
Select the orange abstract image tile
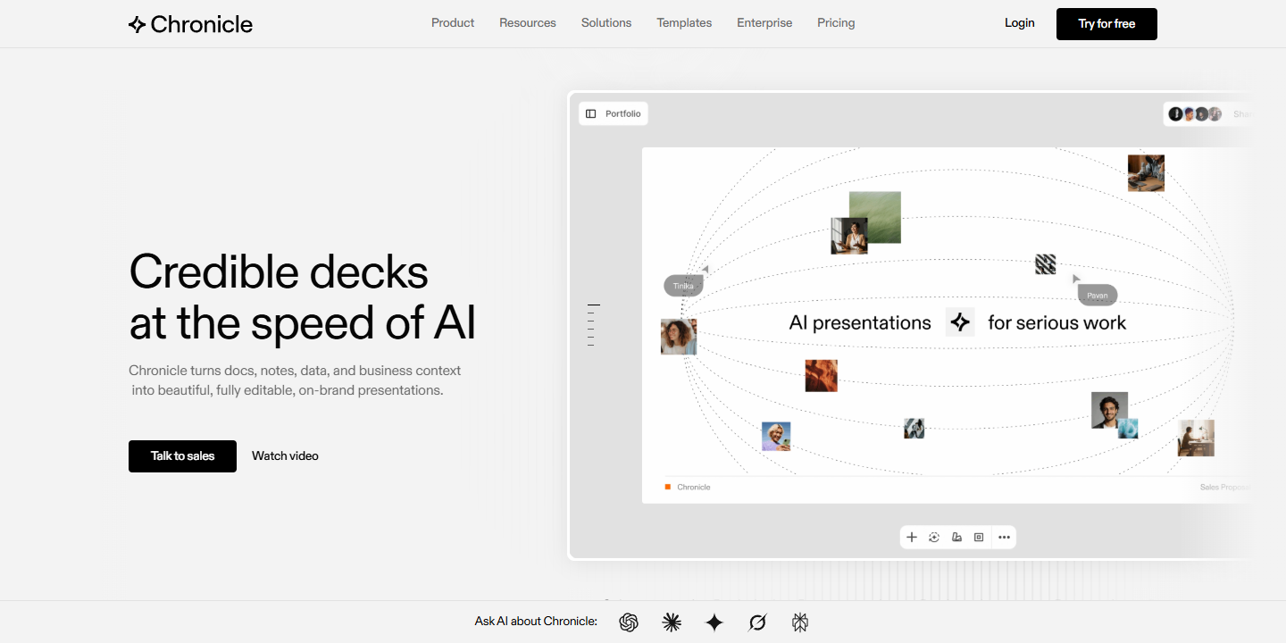(x=821, y=376)
